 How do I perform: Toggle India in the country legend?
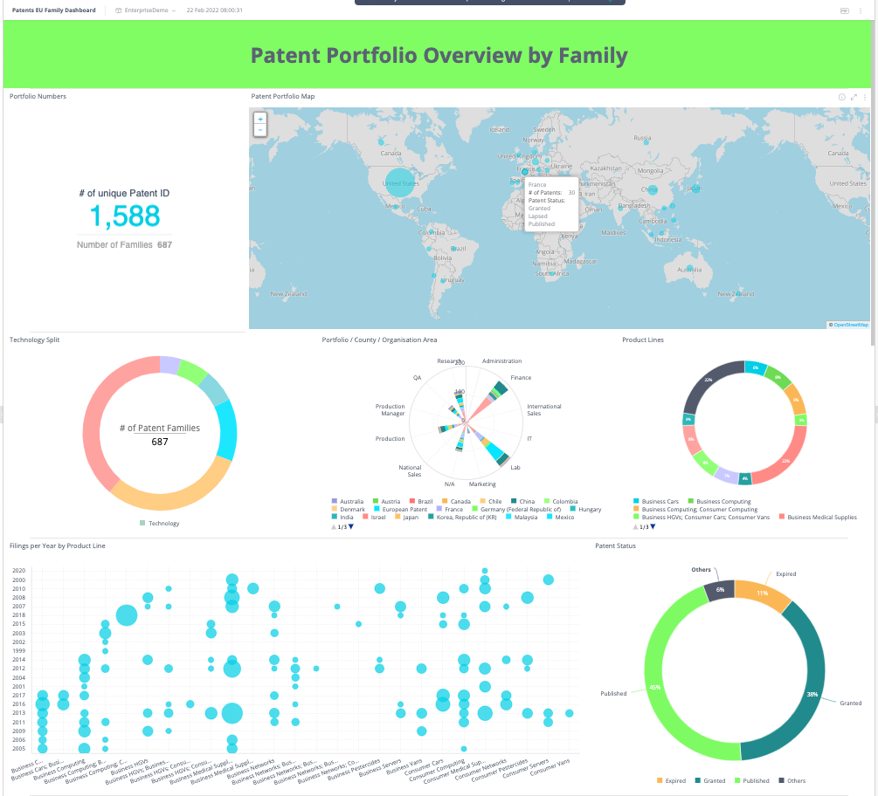tap(342, 517)
